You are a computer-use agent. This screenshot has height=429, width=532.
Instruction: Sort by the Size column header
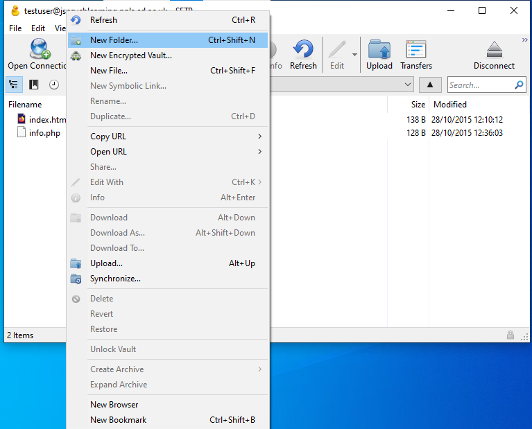tap(418, 105)
